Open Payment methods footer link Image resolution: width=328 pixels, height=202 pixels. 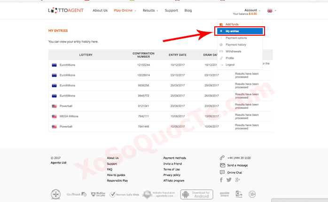[x=175, y=158]
